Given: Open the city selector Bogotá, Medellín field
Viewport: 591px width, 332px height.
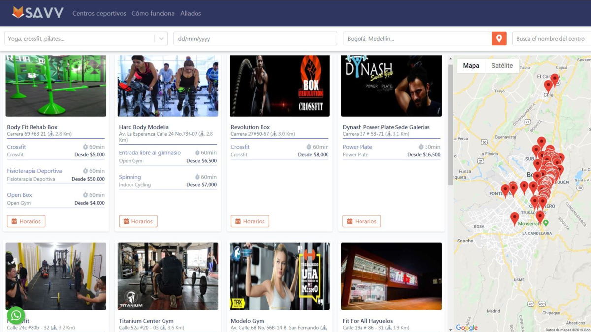Looking at the screenshot, I should 417,39.
